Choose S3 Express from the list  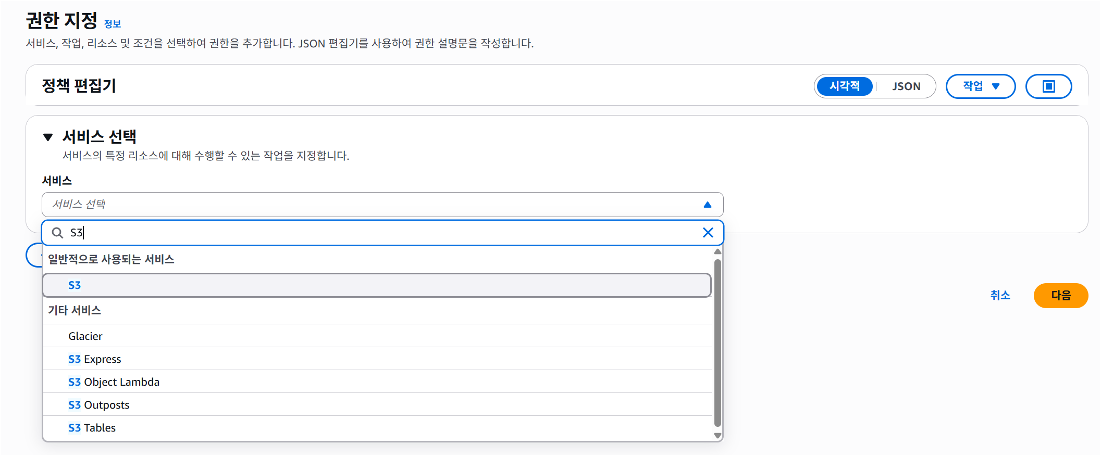pyautogui.click(x=377, y=359)
